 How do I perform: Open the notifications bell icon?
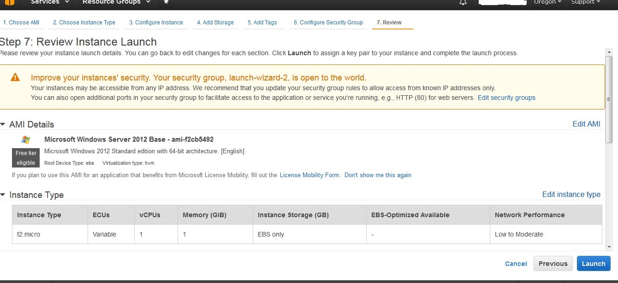click(463, 2)
